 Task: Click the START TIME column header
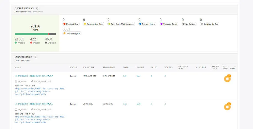pos(89,67)
